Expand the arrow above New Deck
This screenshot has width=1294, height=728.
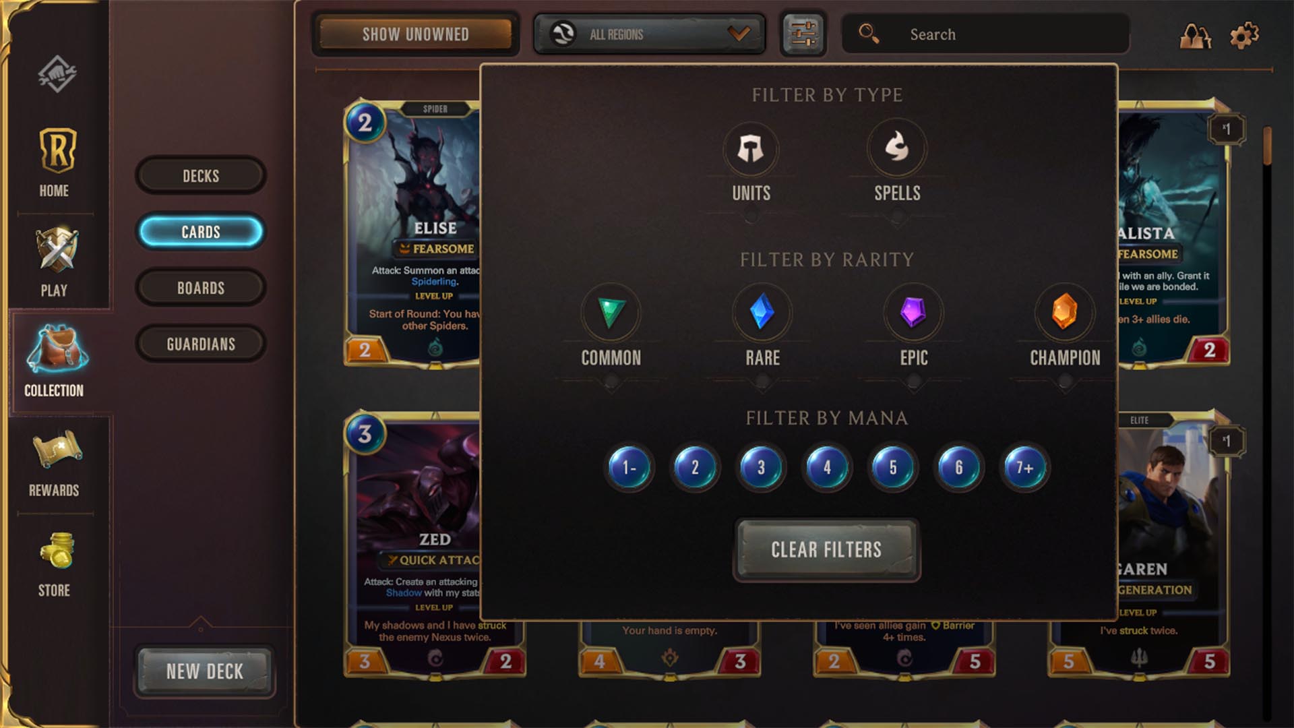(200, 624)
